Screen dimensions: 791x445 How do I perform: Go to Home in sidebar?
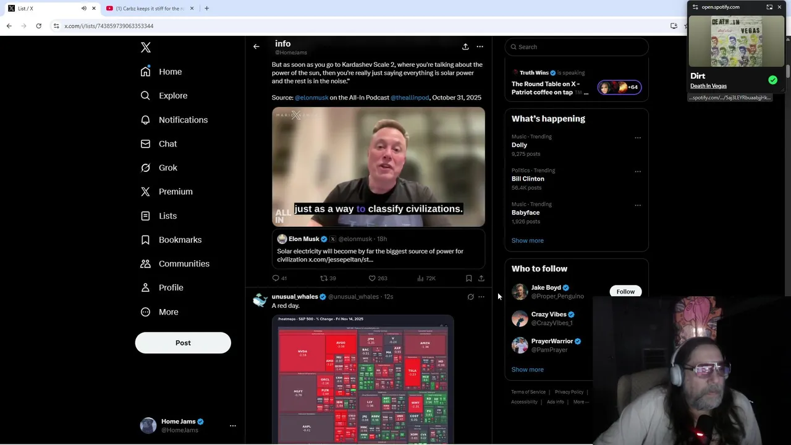pyautogui.click(x=161, y=72)
